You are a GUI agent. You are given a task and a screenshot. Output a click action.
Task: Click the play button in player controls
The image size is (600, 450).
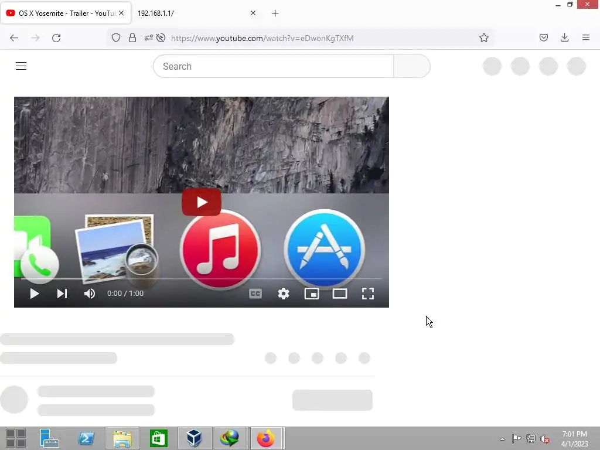pyautogui.click(x=35, y=294)
